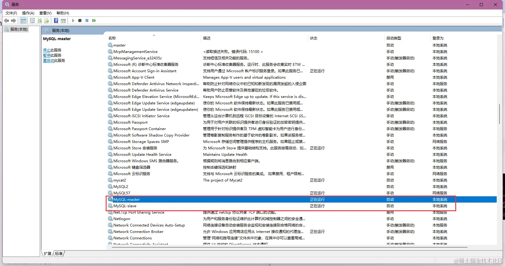Click the gear icon of the master service
This screenshot has width=505, height=266.
tap(110, 45)
